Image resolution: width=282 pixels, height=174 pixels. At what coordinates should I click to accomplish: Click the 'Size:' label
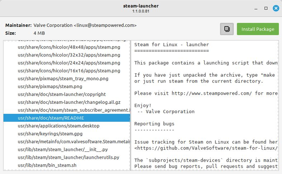pyautogui.click(x=11, y=33)
